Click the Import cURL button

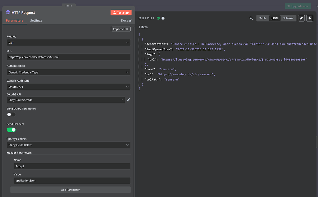coord(120,29)
